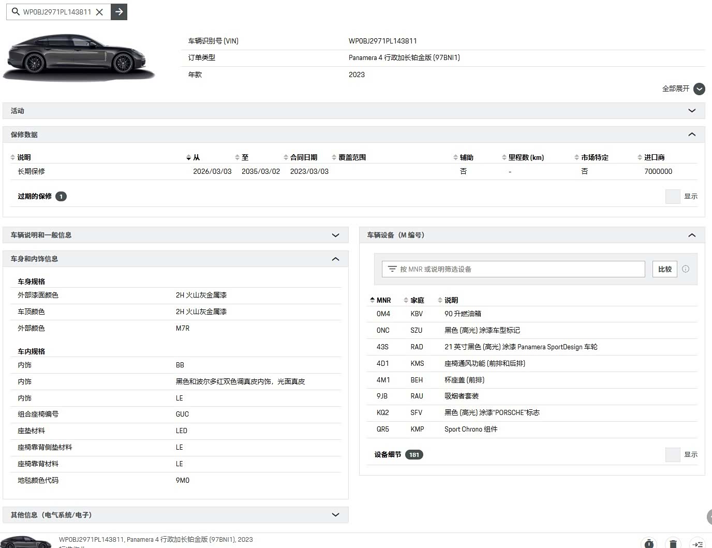Click the 过期的保修 count badge

coord(61,197)
